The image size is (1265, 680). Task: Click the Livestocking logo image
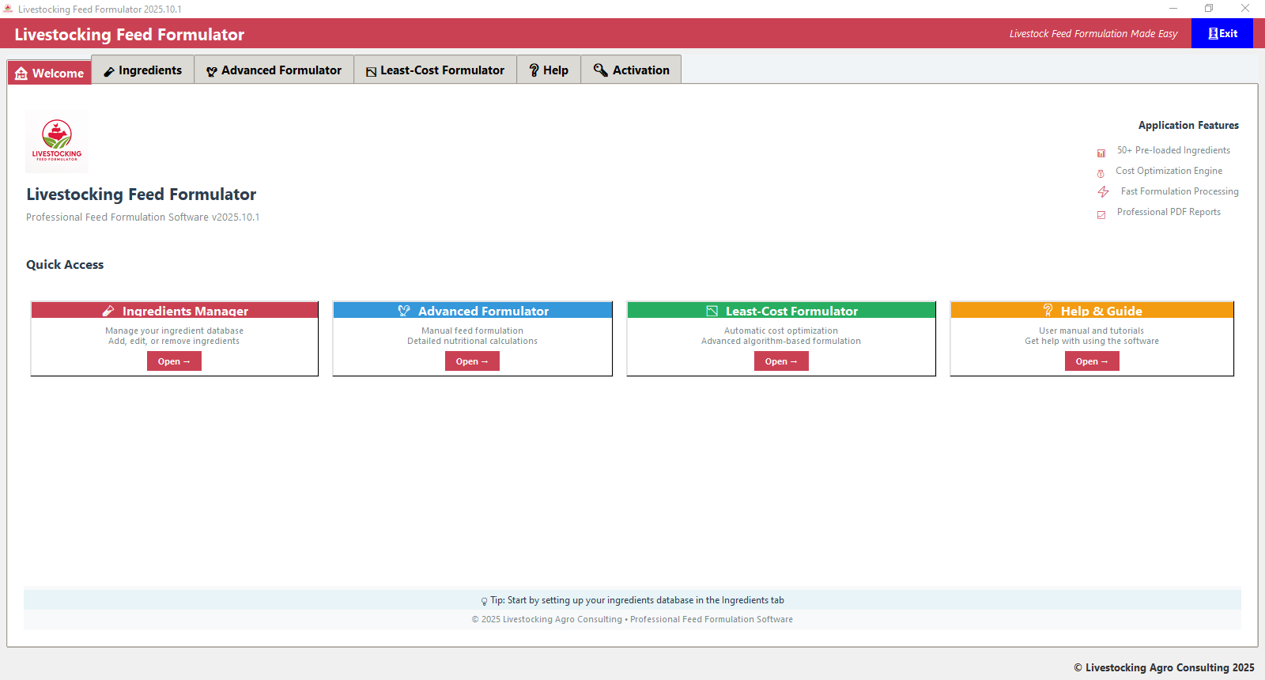[x=57, y=142]
